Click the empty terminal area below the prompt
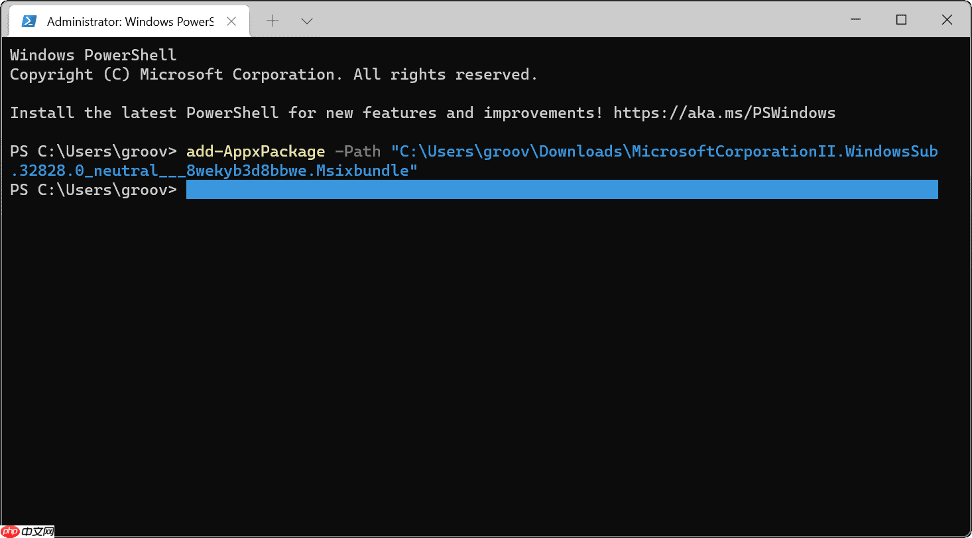 [x=485, y=365]
